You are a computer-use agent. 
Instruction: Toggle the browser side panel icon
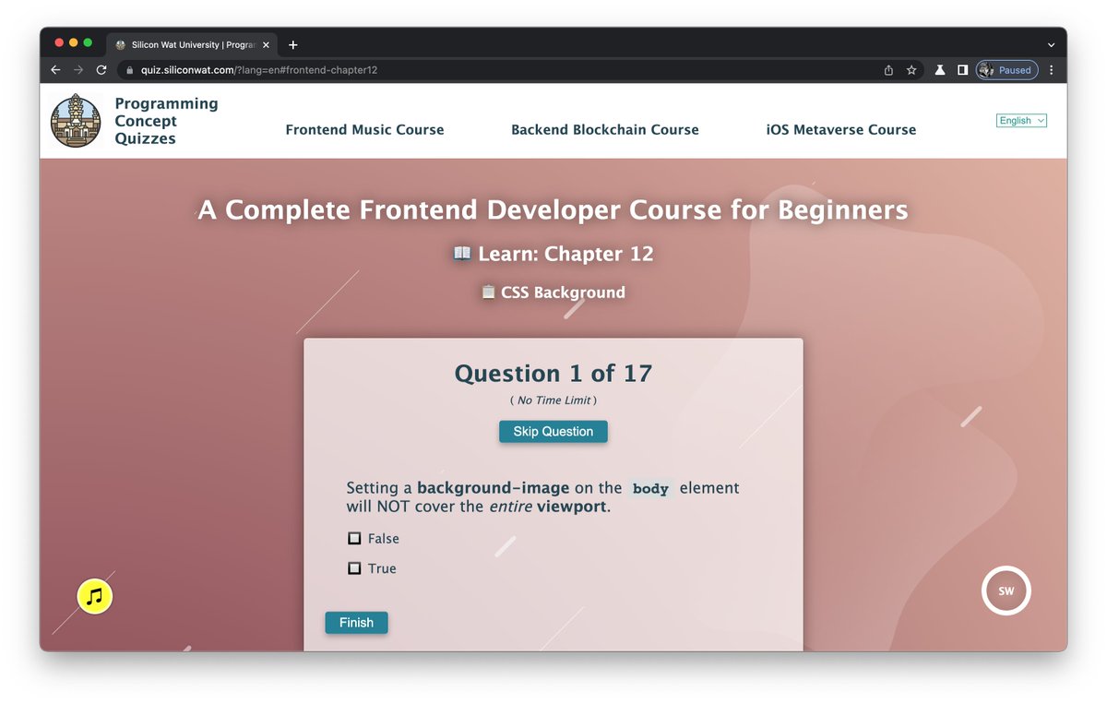[962, 70]
